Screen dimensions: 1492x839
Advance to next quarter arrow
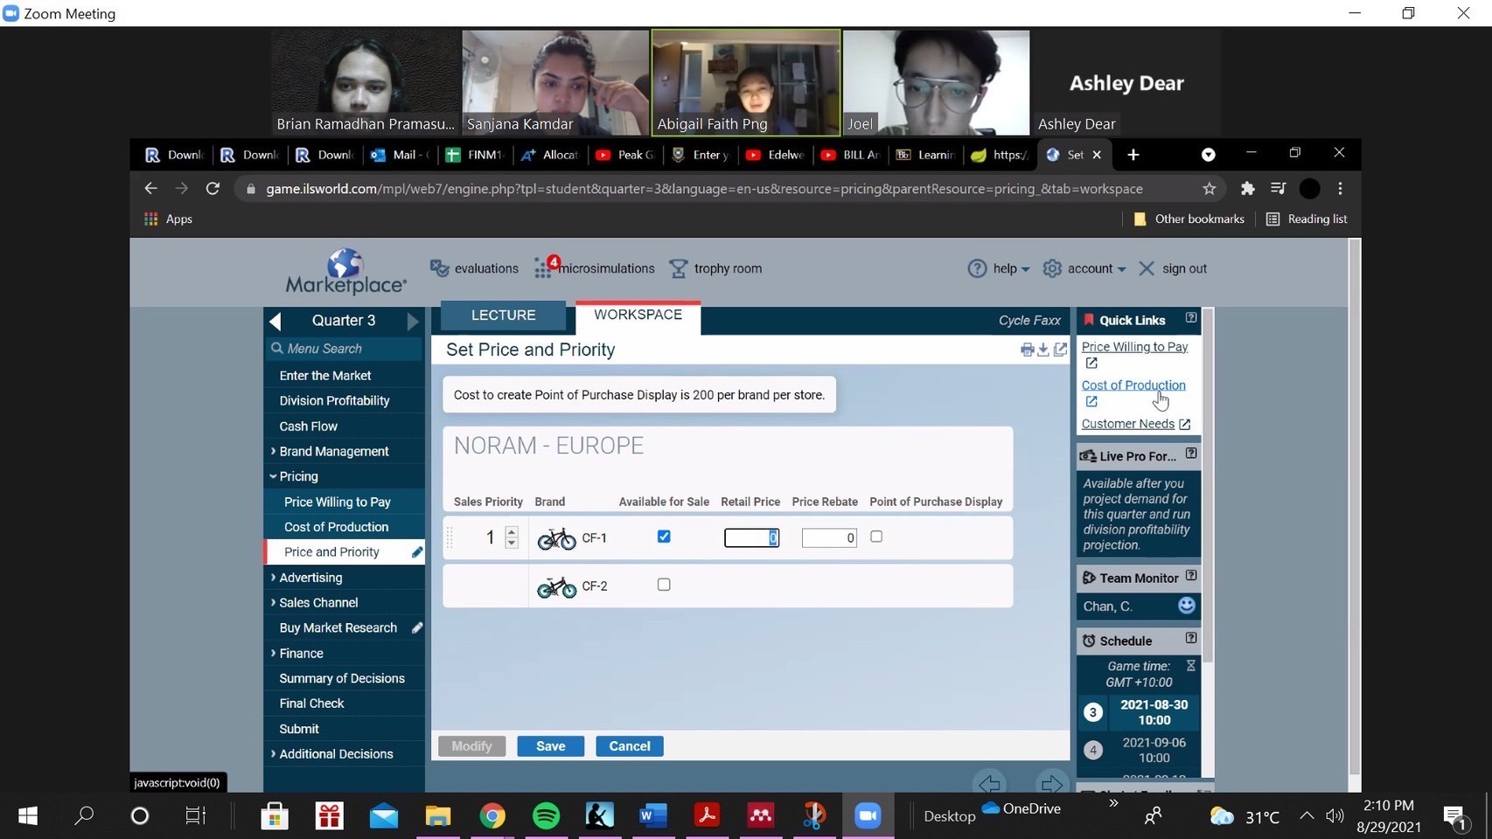413,321
